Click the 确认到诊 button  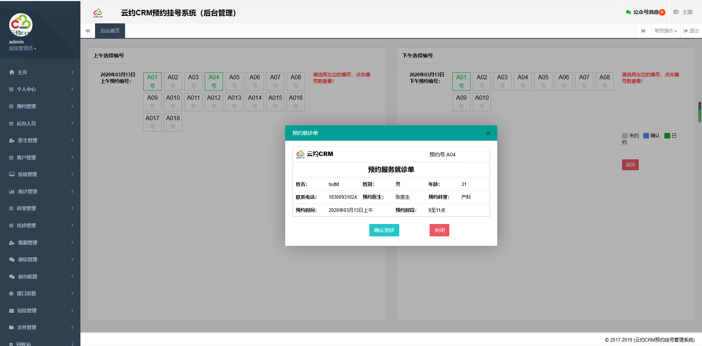(384, 230)
